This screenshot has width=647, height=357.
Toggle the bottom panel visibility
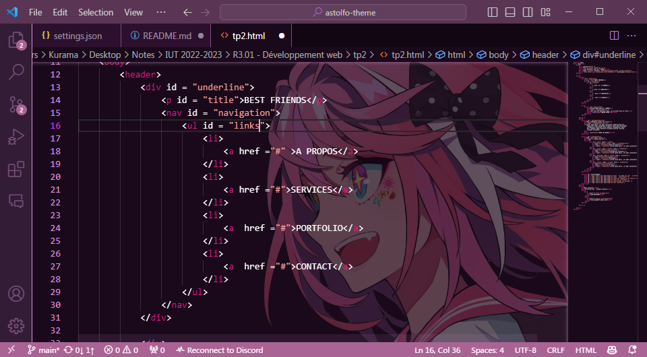pyautogui.click(x=510, y=12)
